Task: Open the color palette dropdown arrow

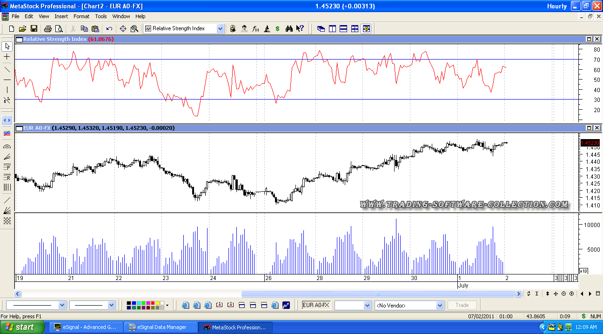Action: (167, 306)
